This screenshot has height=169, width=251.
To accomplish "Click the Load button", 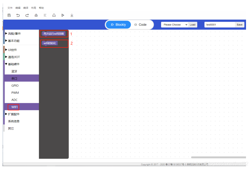I will click(193, 25).
